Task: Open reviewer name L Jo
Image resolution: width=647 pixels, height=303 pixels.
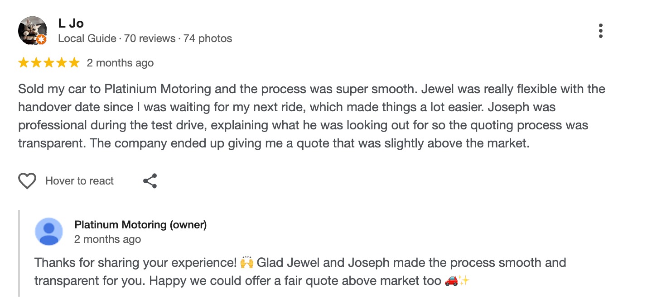Action: click(71, 23)
